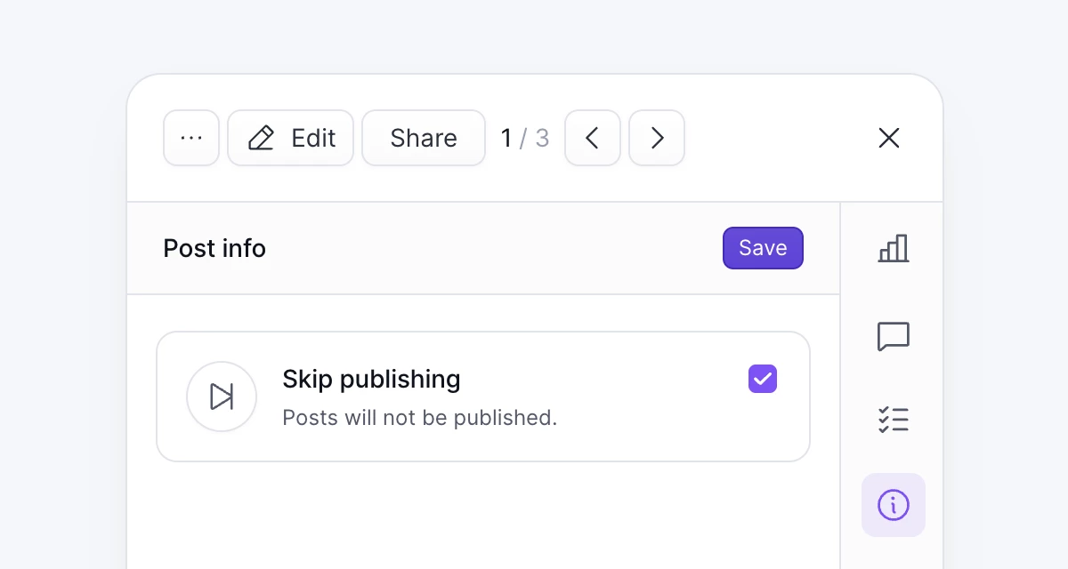This screenshot has height=569, width=1068.
Task: Click the Skip publishing title label
Action: [371, 379]
